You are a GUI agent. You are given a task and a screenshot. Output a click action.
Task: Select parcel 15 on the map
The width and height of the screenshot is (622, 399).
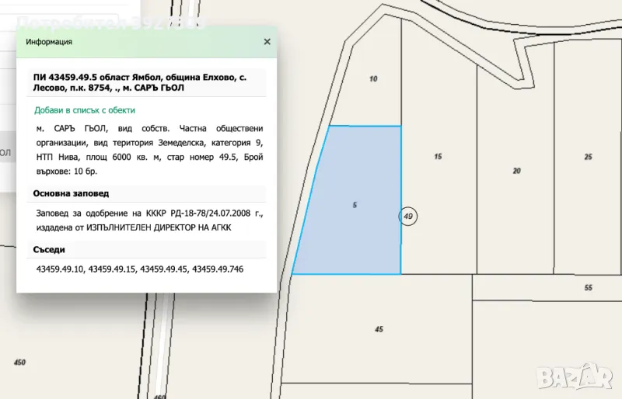click(x=438, y=157)
